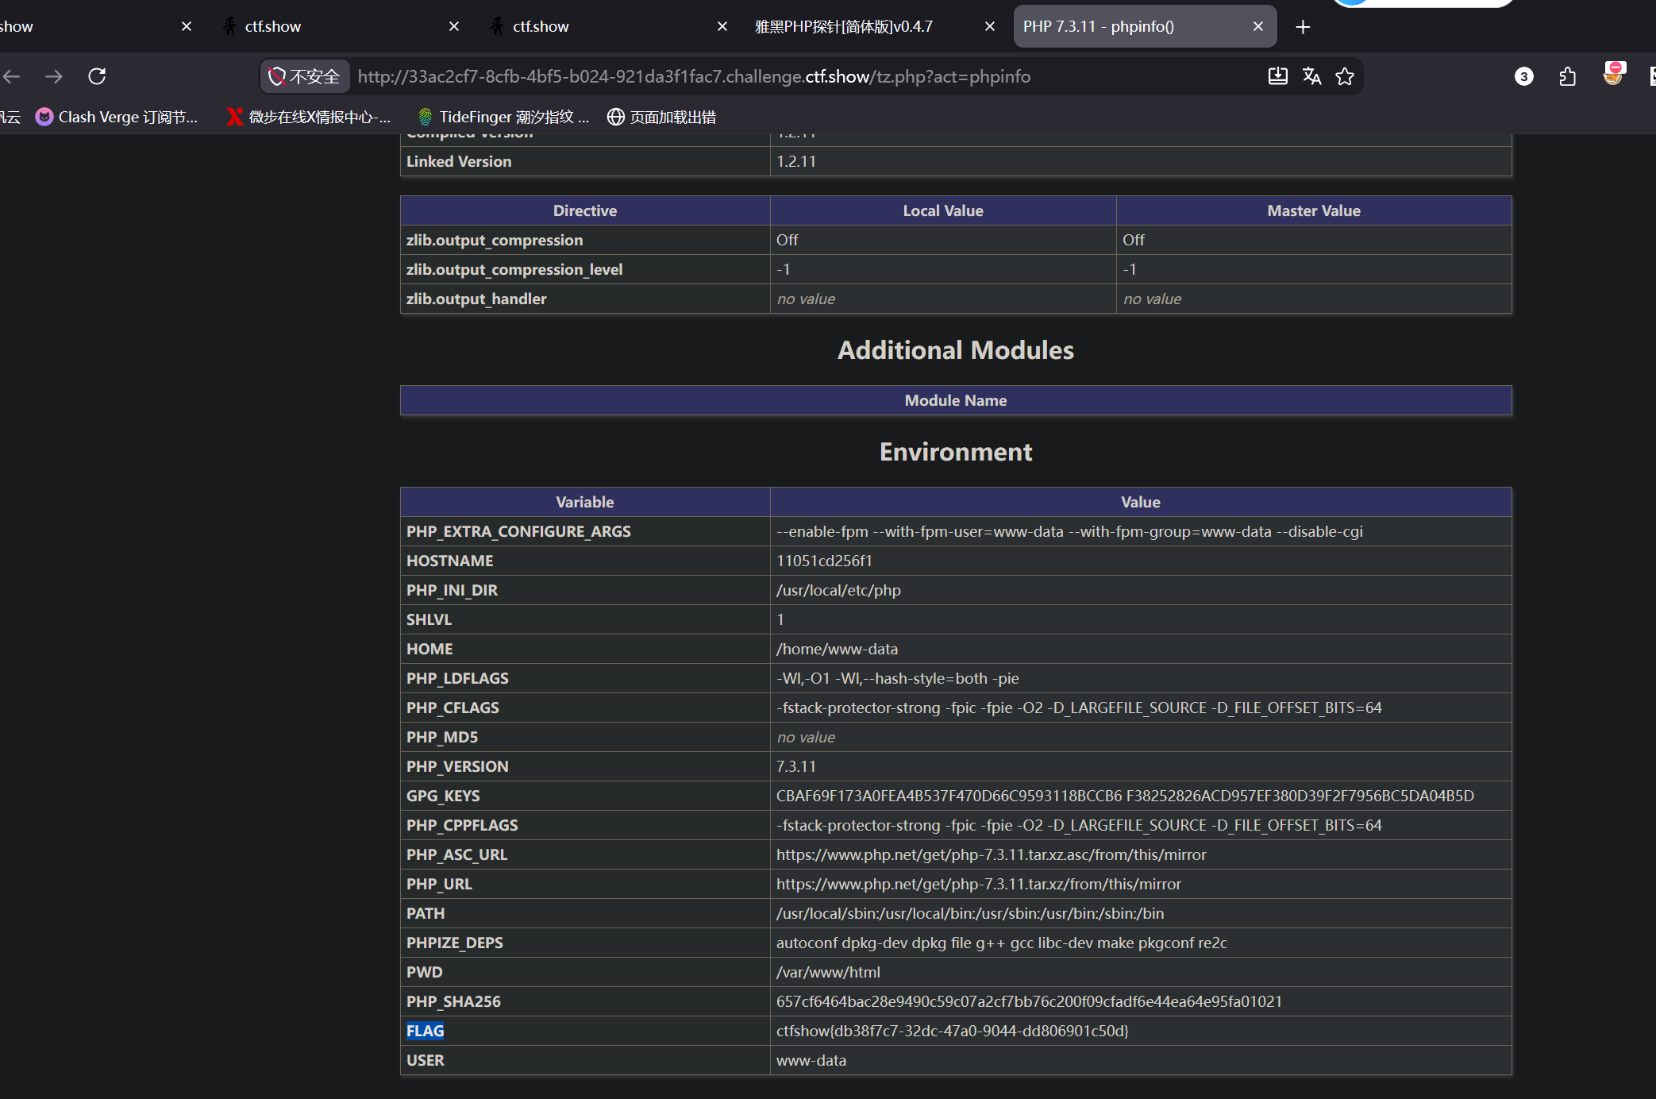This screenshot has width=1656, height=1099.
Task: Close the PHP 7.3.11 - phpinfo() tab
Action: tap(1258, 26)
